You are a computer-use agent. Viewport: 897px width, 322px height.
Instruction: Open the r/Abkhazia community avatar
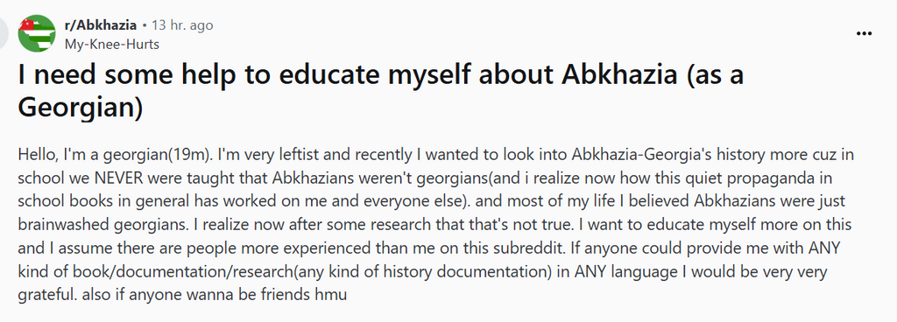[x=37, y=33]
